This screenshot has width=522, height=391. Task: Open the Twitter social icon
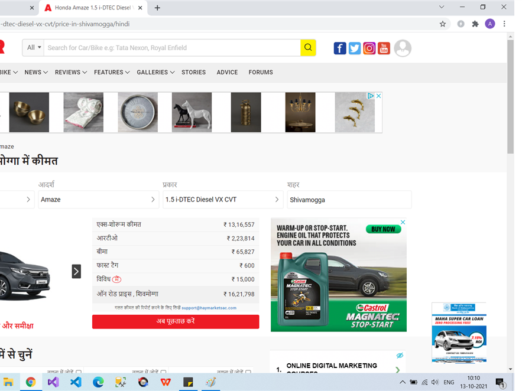355,48
